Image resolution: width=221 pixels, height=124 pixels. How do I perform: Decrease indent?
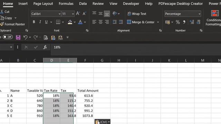point(115,22)
